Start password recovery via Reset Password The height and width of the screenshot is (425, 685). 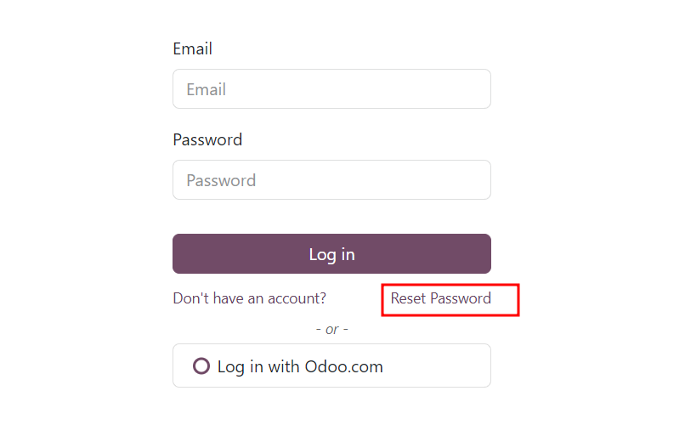440,298
